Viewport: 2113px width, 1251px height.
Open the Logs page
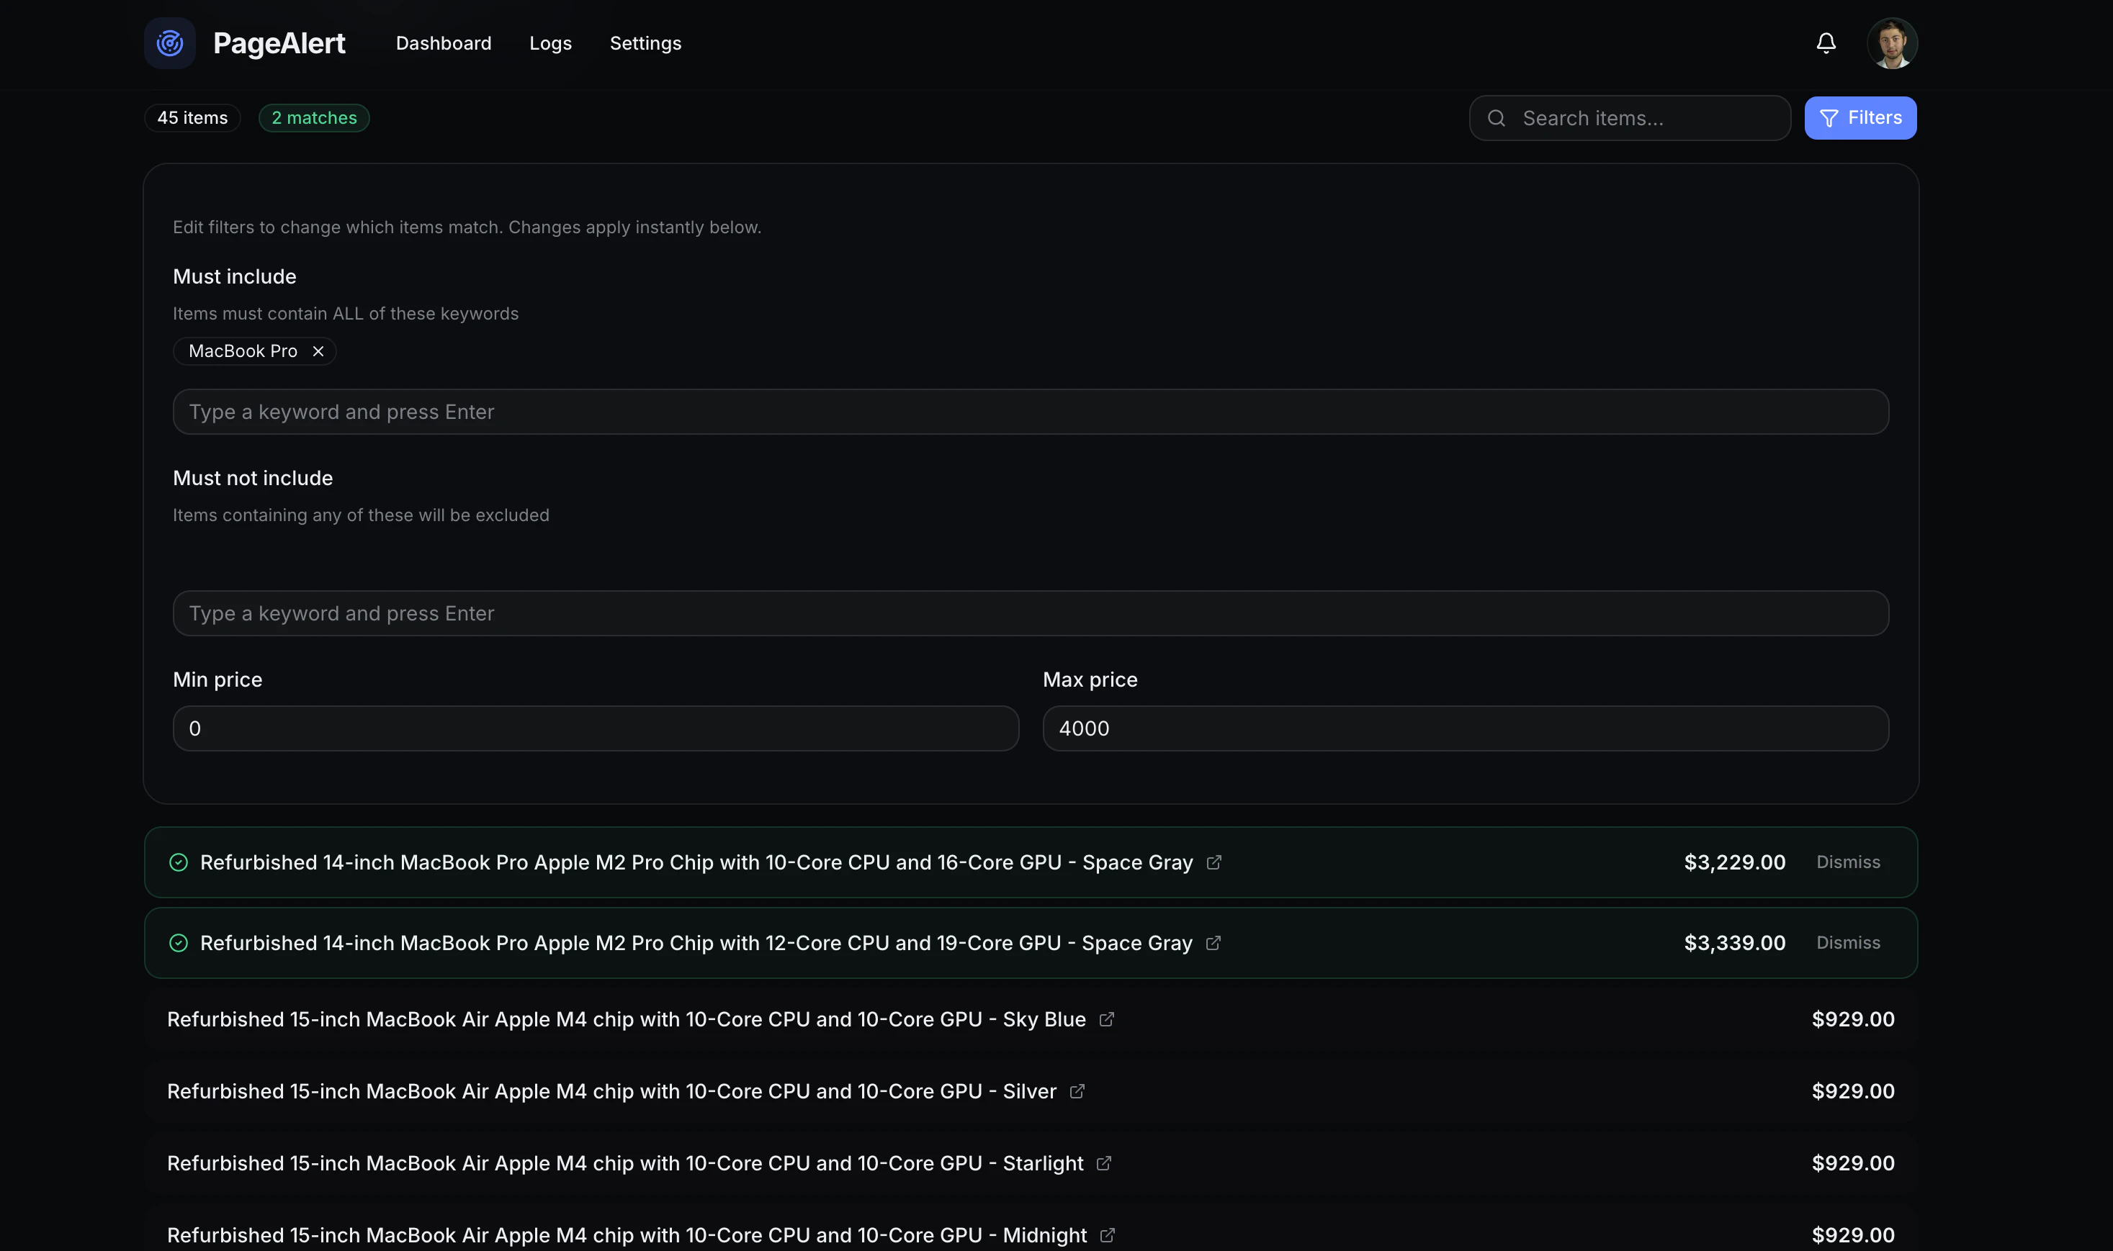tap(551, 43)
